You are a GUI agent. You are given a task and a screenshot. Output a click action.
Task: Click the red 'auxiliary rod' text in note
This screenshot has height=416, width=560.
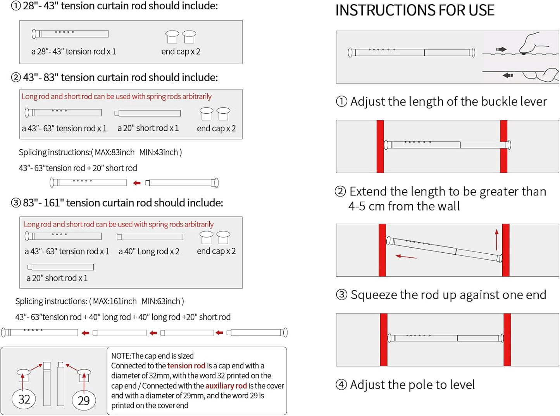coord(226,386)
